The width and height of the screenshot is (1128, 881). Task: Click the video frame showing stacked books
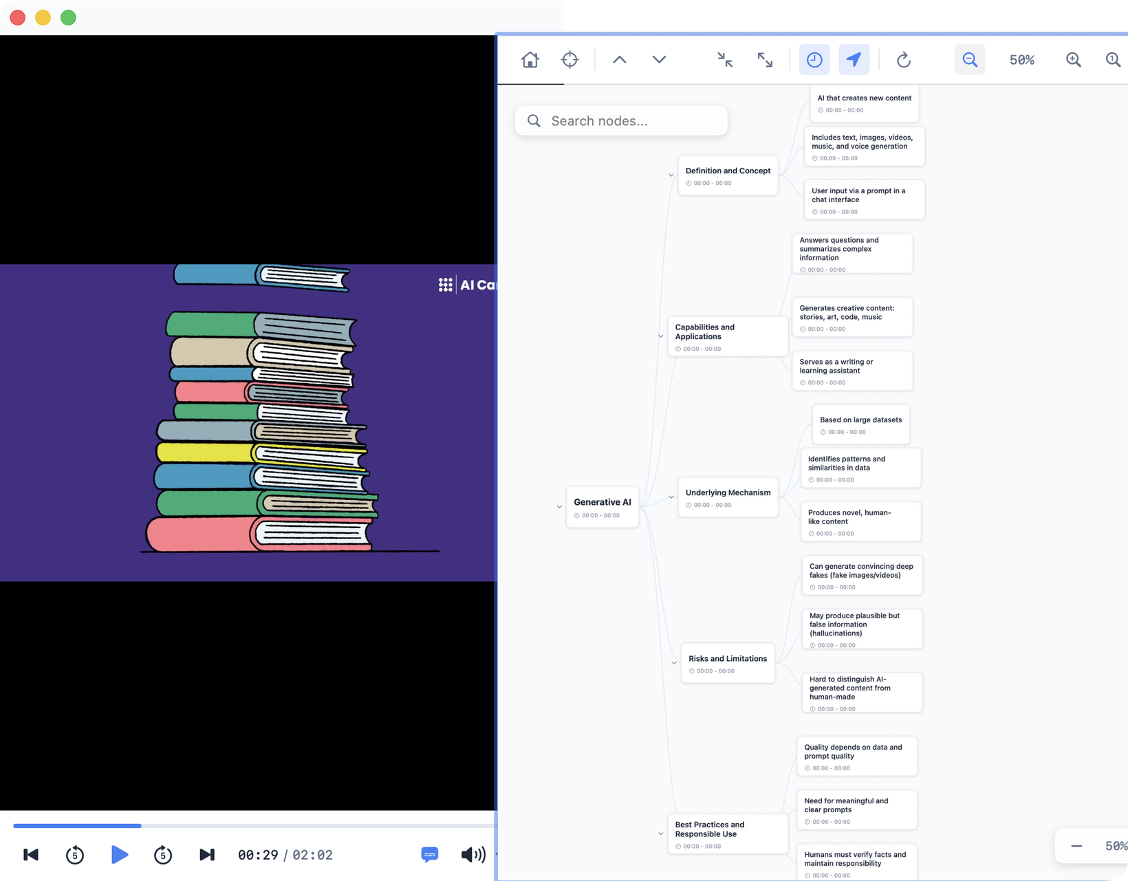click(x=248, y=423)
